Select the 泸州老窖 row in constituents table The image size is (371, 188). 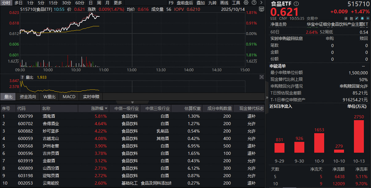coord(51,146)
